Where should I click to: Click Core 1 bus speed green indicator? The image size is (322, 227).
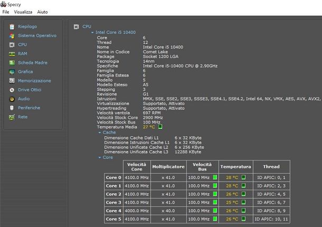pyautogui.click(x=215, y=186)
